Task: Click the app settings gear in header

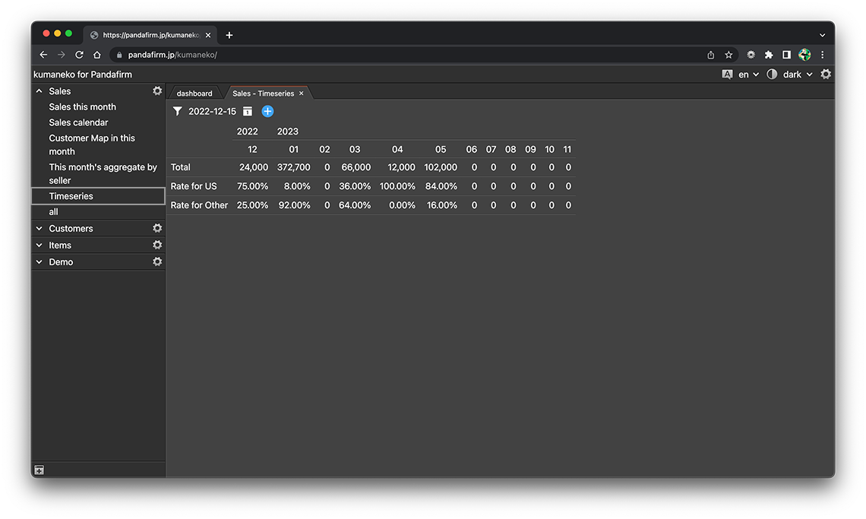Action: tap(826, 74)
